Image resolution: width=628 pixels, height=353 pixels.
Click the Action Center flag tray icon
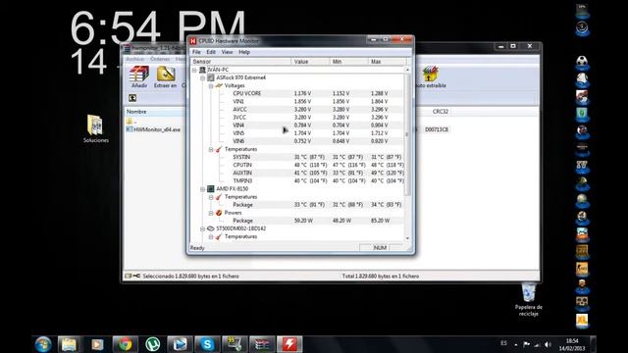(x=527, y=344)
